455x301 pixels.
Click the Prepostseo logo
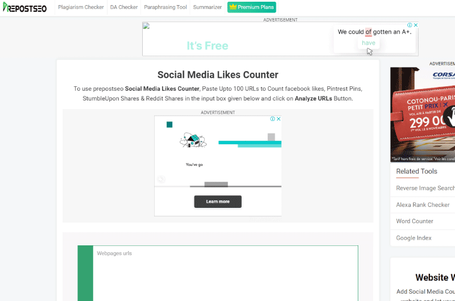[24, 7]
